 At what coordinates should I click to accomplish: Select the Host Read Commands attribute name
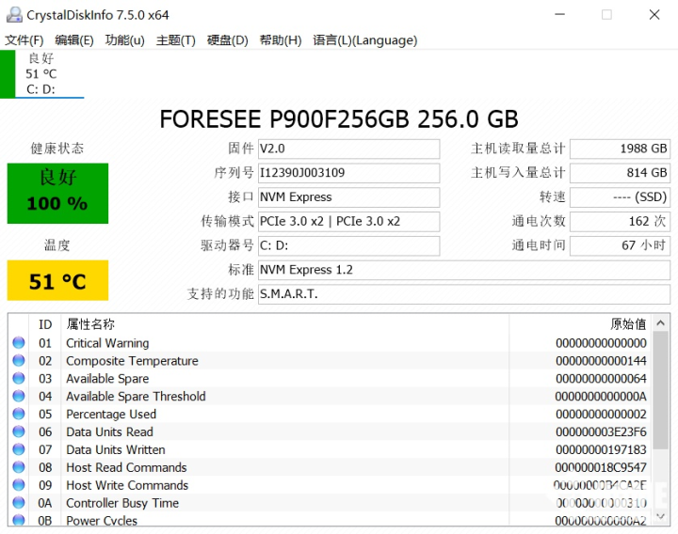tap(126, 467)
